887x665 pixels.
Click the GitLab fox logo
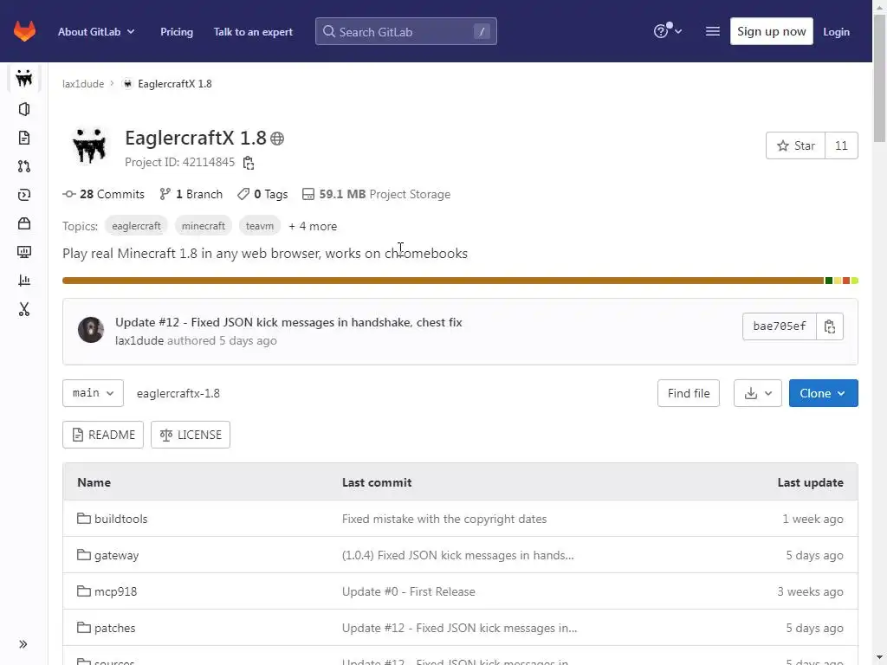pos(24,31)
